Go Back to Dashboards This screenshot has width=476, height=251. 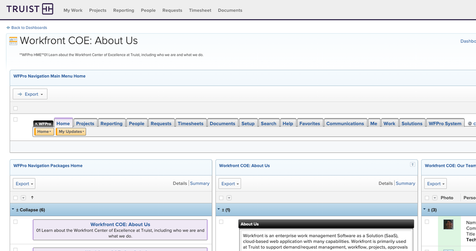[x=29, y=28]
